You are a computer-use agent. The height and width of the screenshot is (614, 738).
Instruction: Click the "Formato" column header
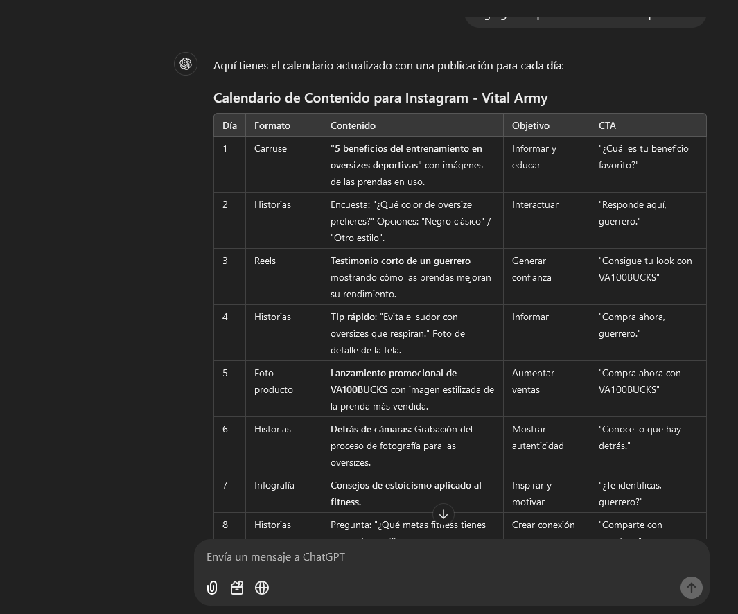tap(272, 125)
